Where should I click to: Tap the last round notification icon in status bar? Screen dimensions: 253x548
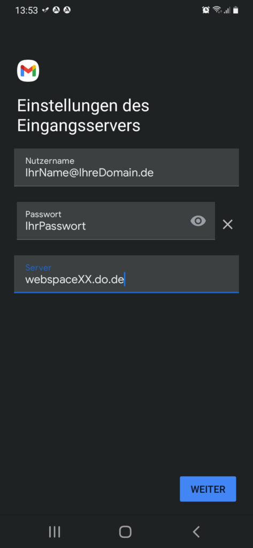coord(67,10)
